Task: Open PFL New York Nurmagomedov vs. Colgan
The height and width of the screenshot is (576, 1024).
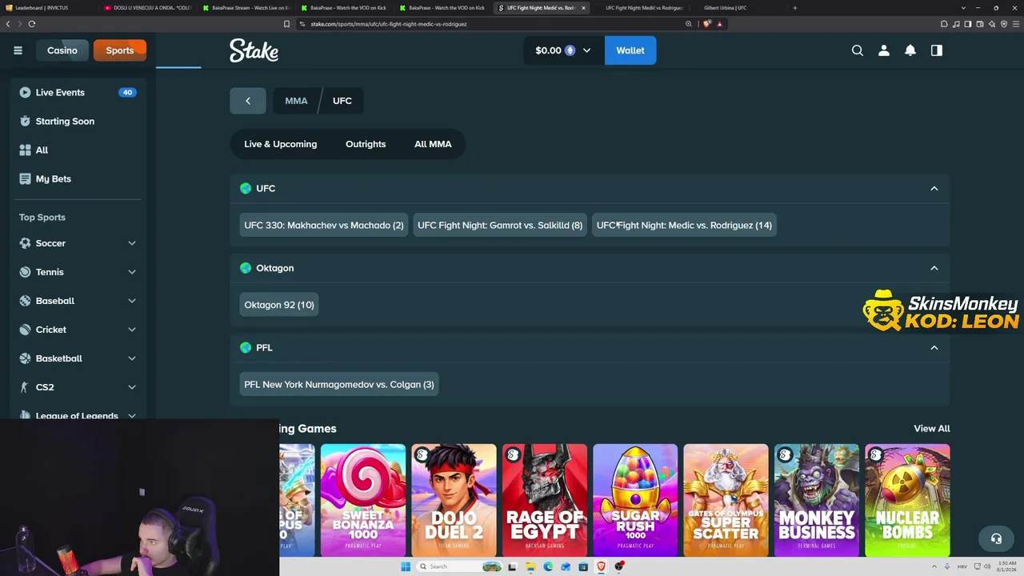Action: (x=339, y=385)
